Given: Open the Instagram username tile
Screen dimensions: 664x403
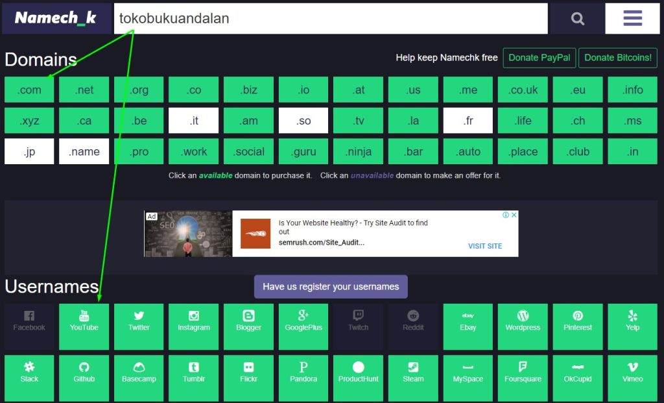Looking at the screenshot, I should (x=194, y=321).
